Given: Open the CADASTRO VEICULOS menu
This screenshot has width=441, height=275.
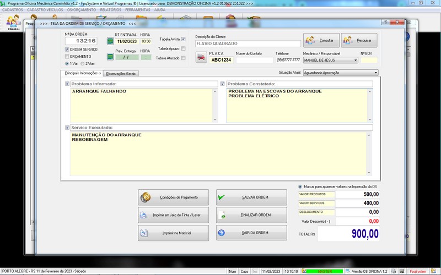Looking at the screenshot, I should tap(45, 10).
